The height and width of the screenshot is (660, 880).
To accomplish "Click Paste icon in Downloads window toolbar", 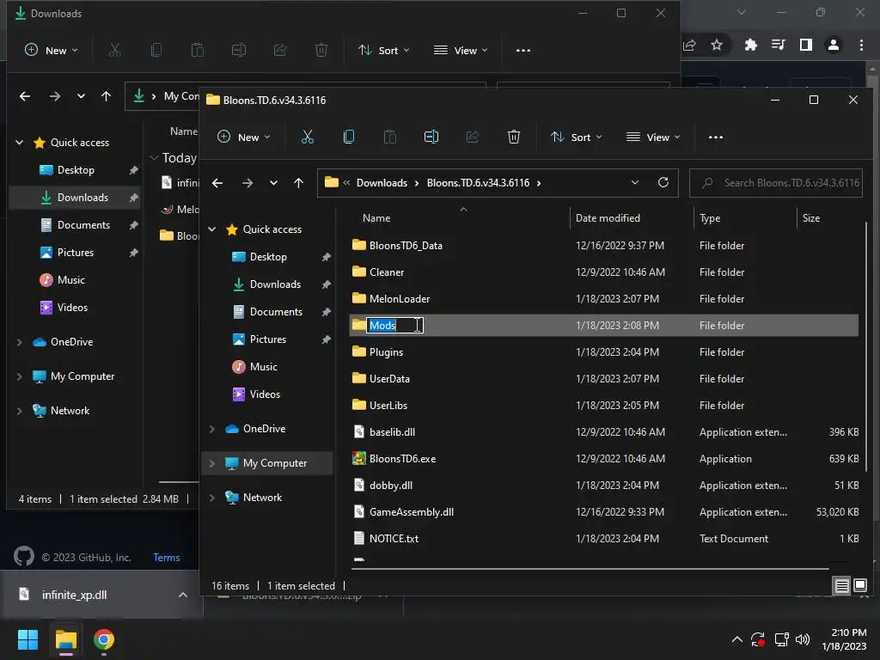I will pos(198,50).
